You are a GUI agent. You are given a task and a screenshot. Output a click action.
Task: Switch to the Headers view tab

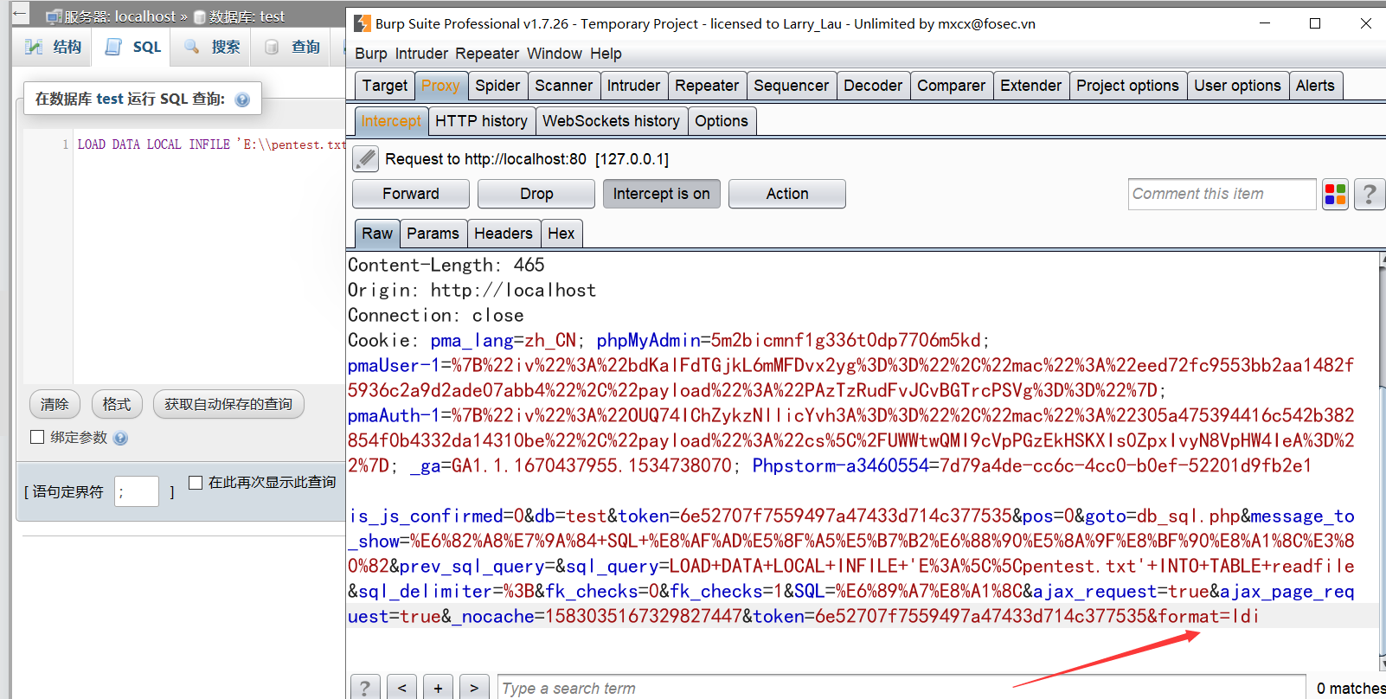(x=504, y=234)
